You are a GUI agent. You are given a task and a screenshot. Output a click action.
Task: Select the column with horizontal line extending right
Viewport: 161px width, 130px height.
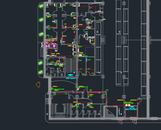pos(124,40)
